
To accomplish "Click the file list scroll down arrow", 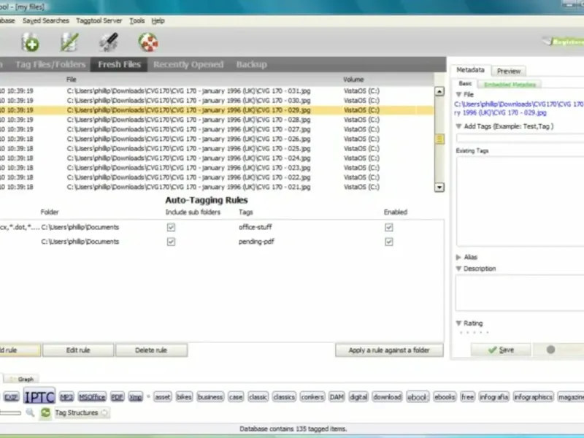I will click(x=439, y=187).
